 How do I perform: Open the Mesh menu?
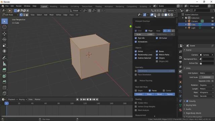tap(51, 15)
